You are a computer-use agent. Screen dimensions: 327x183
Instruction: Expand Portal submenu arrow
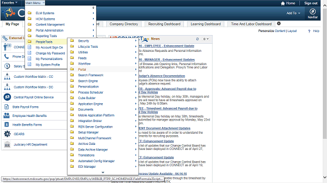coord(136,70)
